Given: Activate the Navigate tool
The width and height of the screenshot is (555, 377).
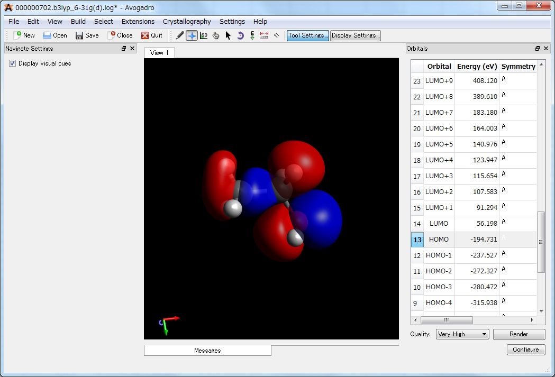Looking at the screenshot, I should tap(192, 35).
